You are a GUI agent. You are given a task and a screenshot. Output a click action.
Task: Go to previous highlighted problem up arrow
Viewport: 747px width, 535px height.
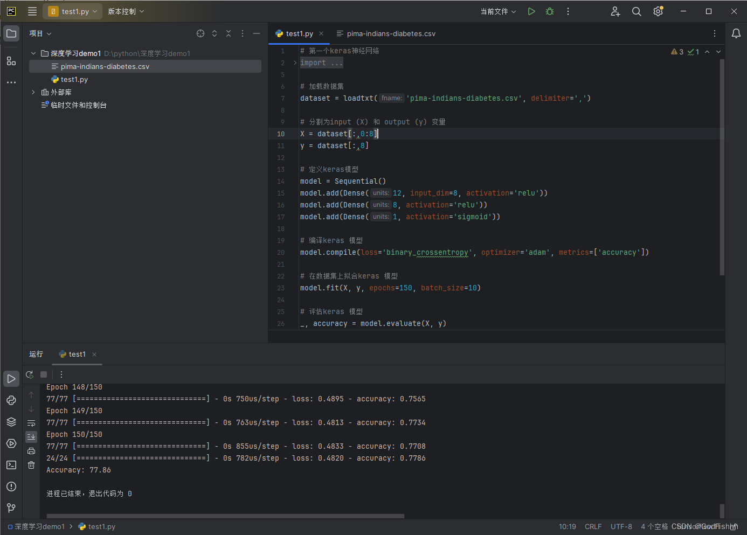(707, 52)
